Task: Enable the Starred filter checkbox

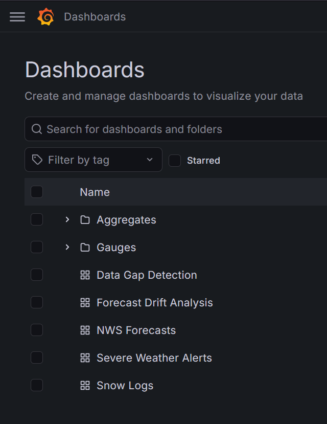Action: pos(174,160)
